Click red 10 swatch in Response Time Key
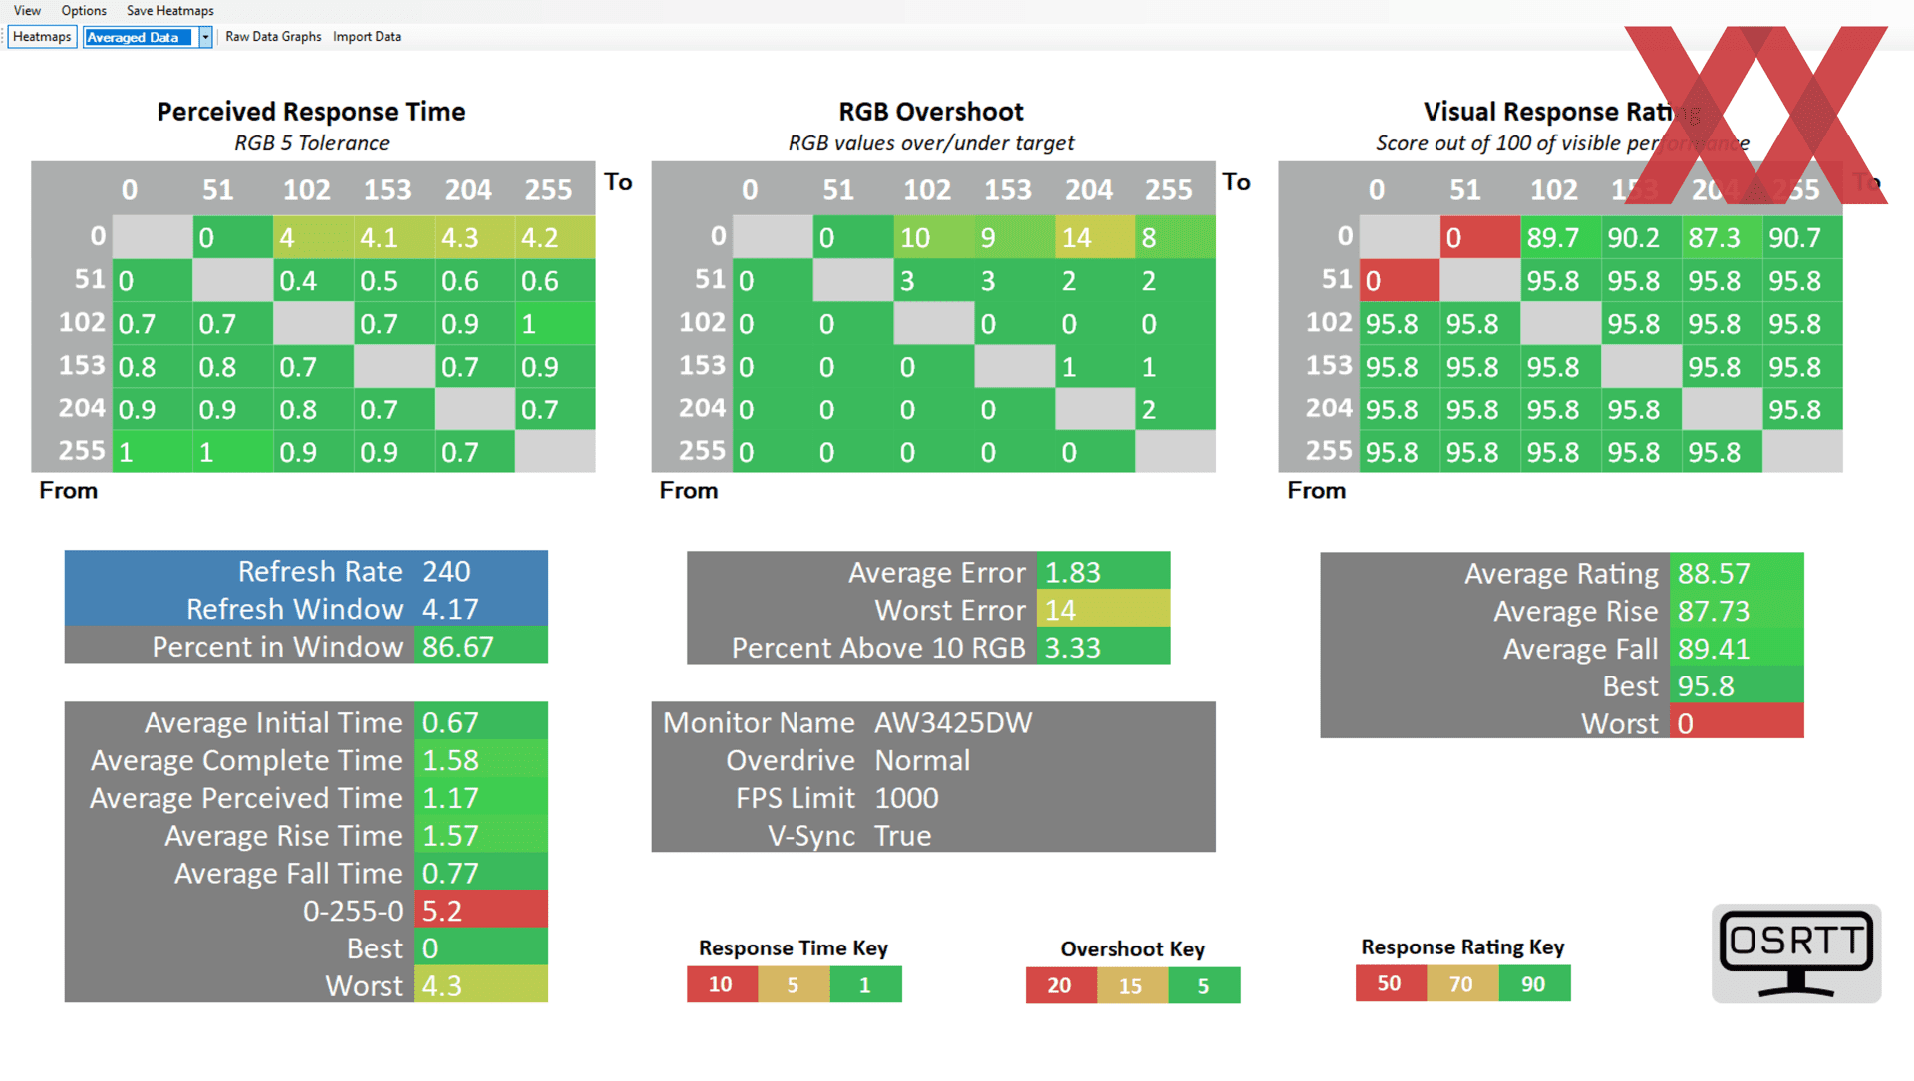The image size is (1914, 1081). 721,984
